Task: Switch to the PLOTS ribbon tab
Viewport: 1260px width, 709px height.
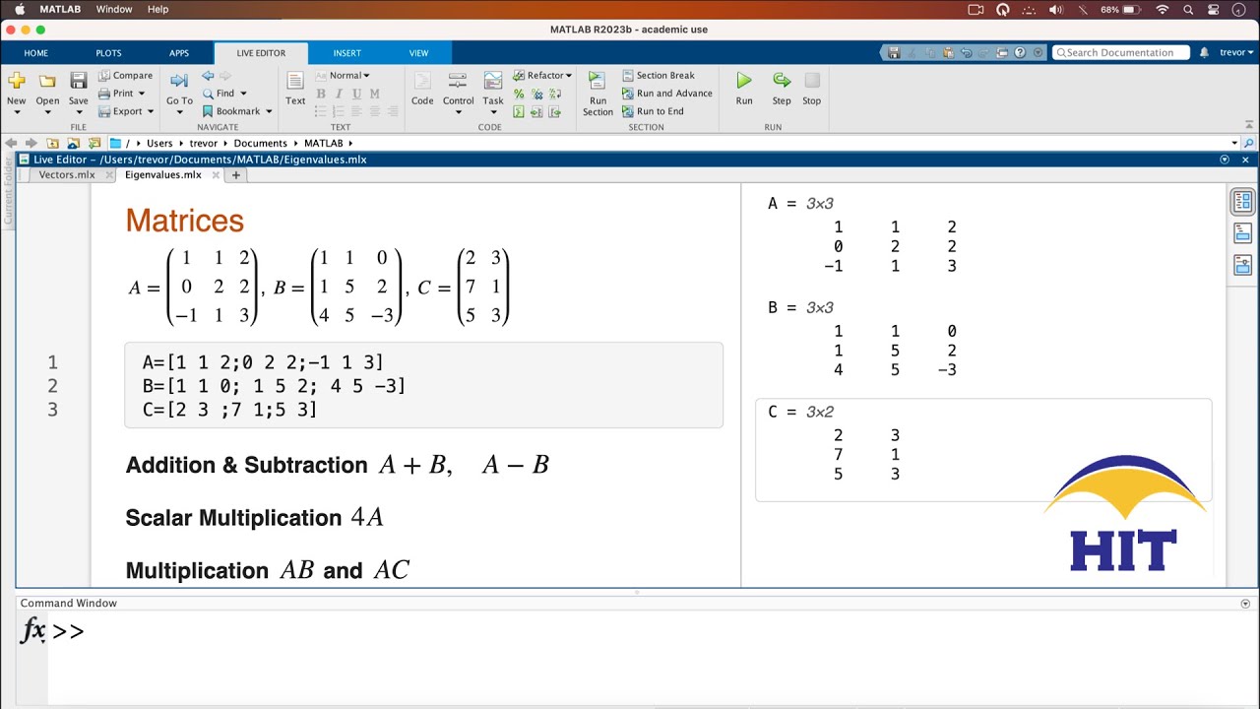Action: [x=108, y=53]
